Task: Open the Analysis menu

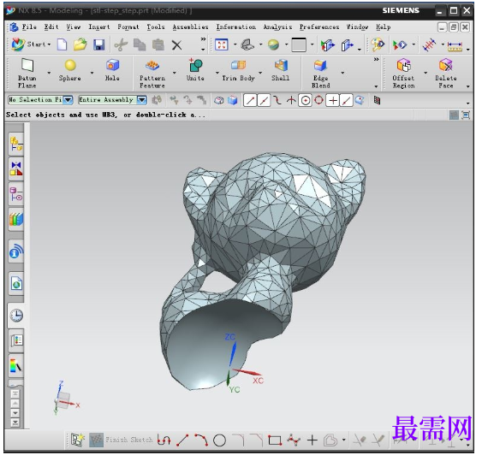Action: 277,27
